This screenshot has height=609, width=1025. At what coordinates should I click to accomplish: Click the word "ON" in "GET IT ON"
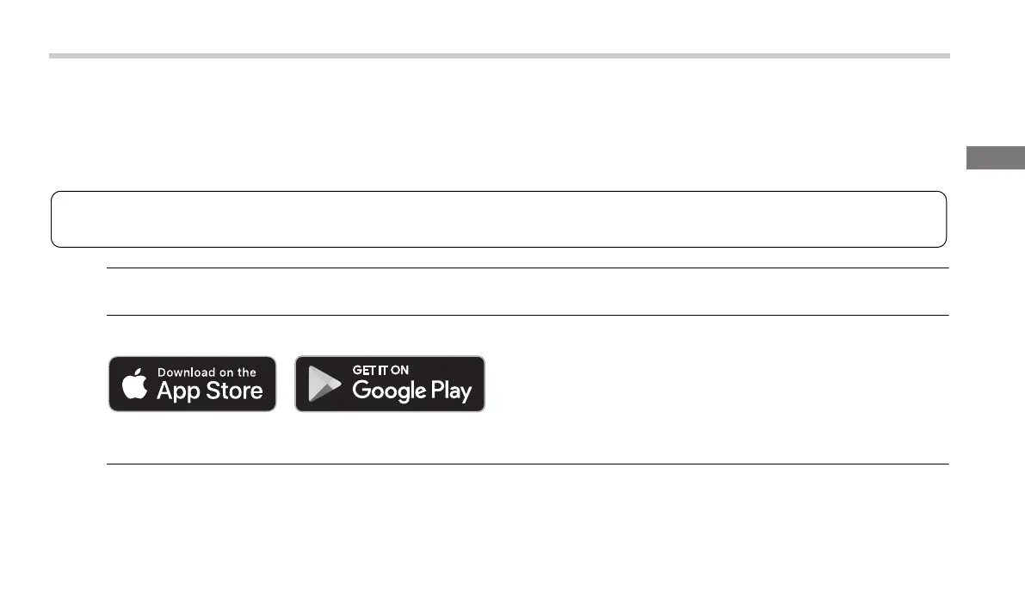click(399, 370)
